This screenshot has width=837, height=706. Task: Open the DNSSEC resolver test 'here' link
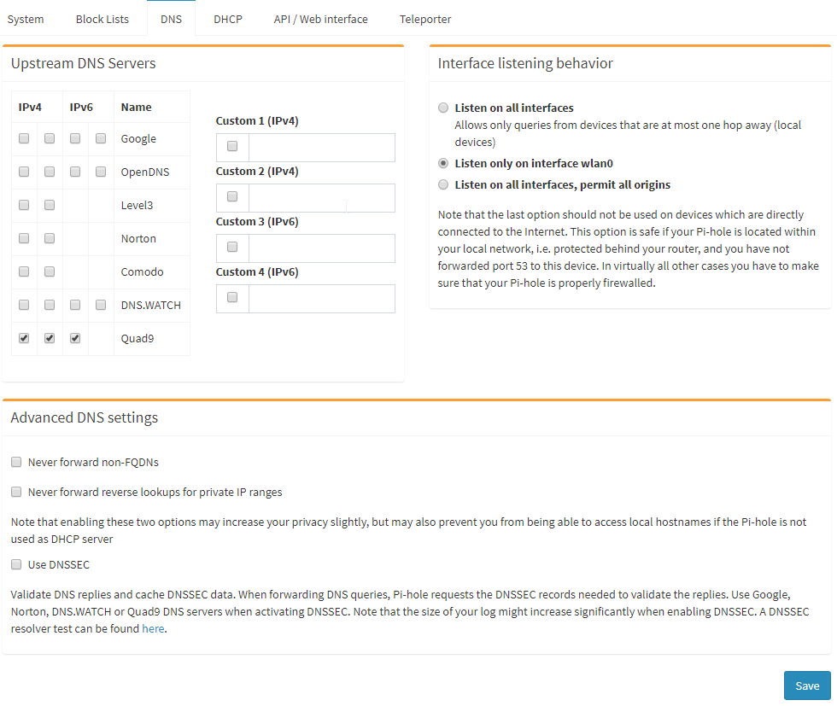153,628
